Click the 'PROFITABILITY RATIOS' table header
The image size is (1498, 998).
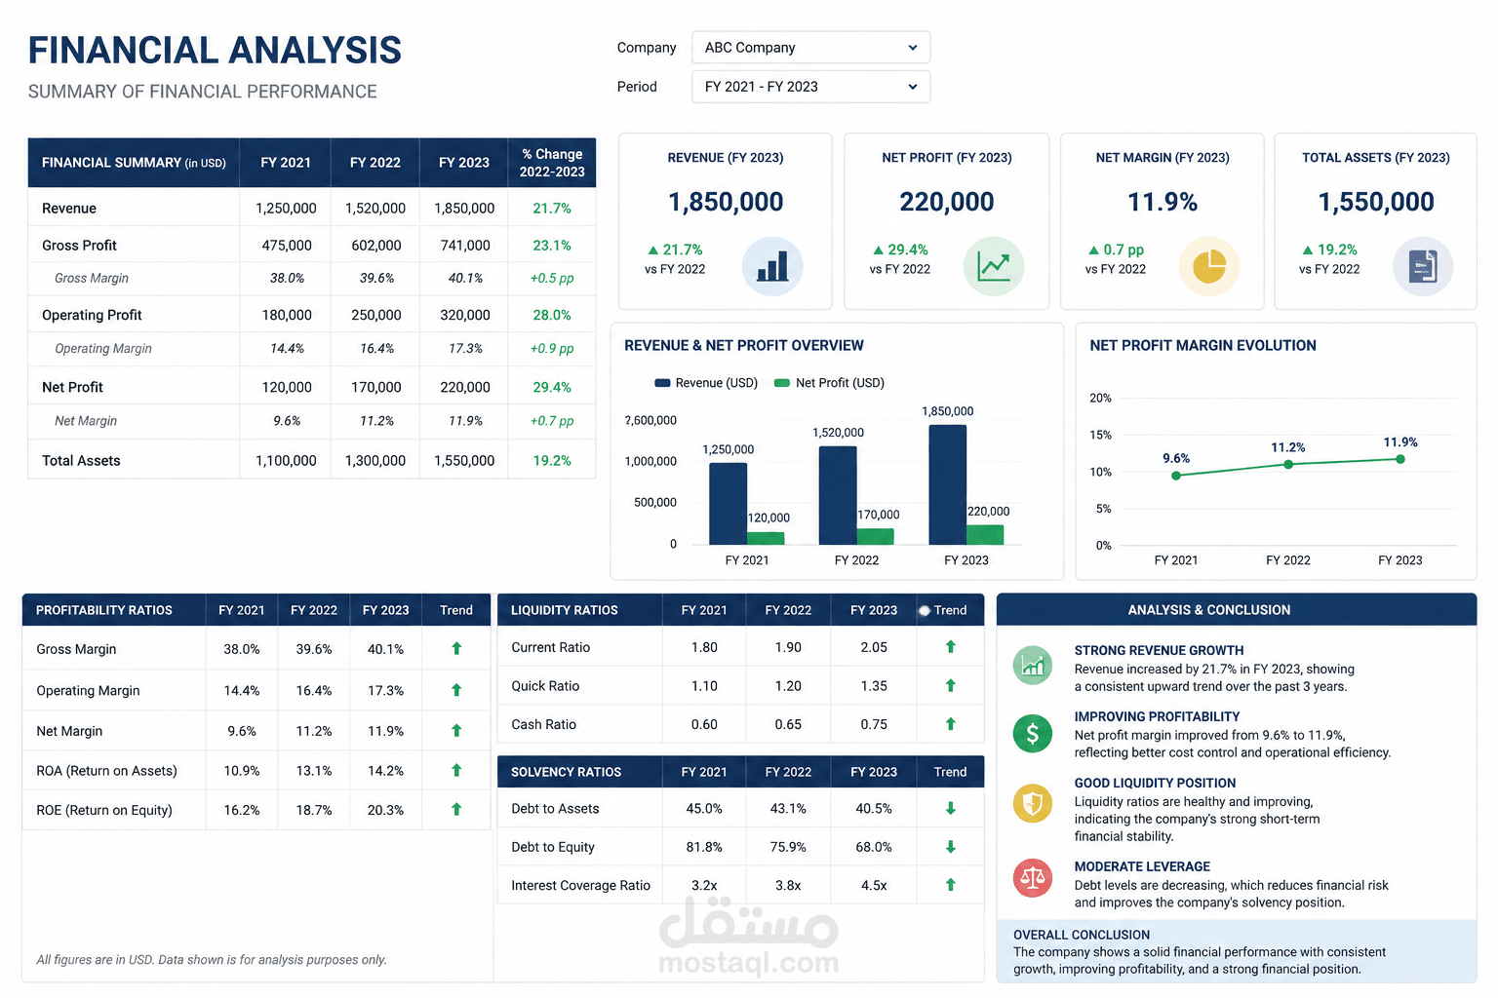pyautogui.click(x=104, y=610)
